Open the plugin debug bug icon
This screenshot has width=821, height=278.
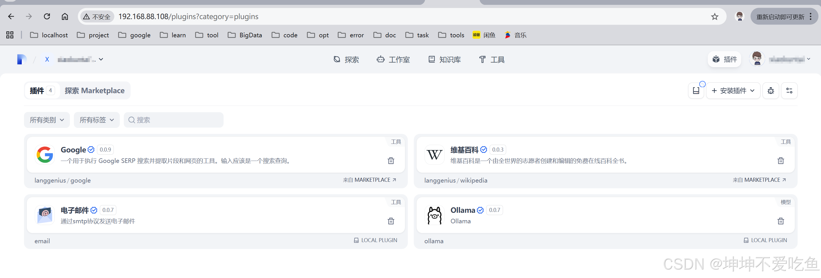(771, 91)
